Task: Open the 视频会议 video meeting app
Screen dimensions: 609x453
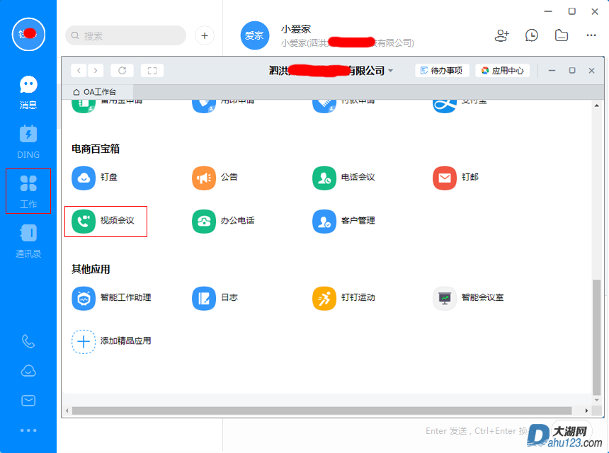Action: (x=103, y=222)
